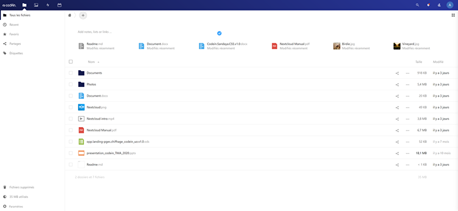Click the codein logo

point(9,5)
